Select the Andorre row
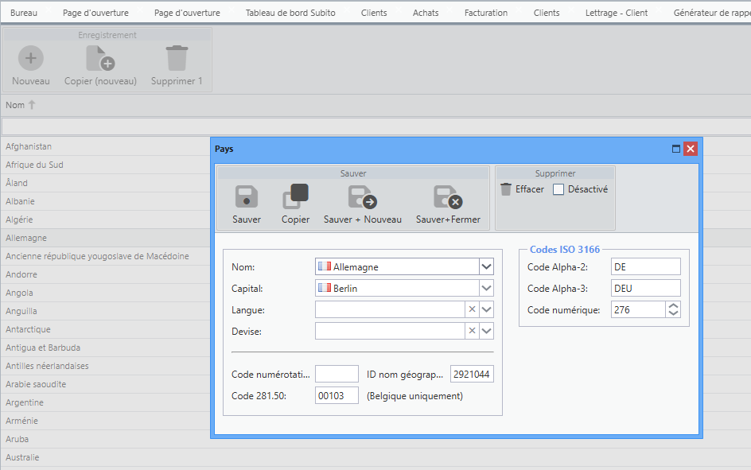Image resolution: width=751 pixels, height=470 pixels. pos(21,274)
